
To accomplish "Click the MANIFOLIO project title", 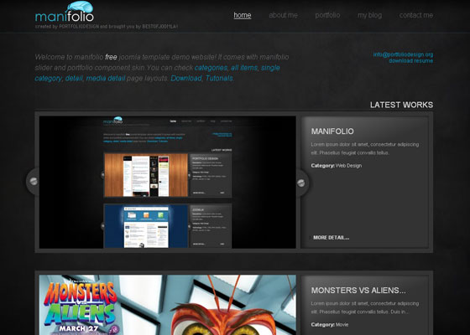I will [x=332, y=131].
